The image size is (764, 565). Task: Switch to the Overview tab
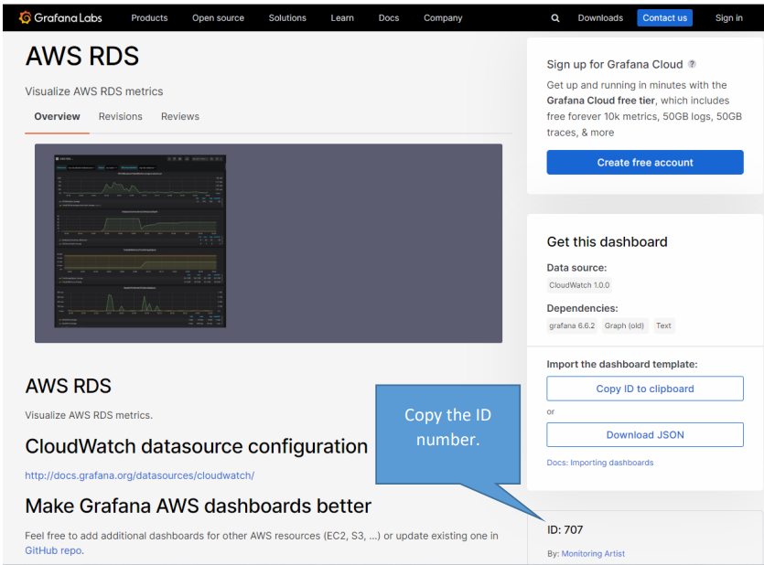click(57, 116)
